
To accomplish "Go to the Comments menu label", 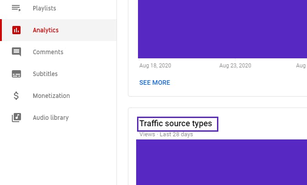I will (x=48, y=52).
